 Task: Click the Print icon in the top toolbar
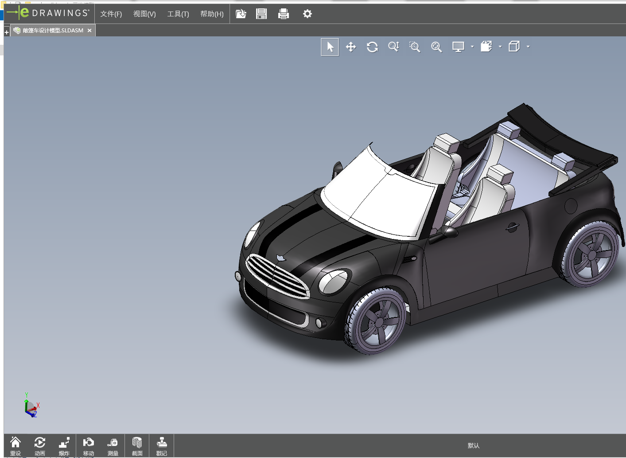(x=284, y=14)
